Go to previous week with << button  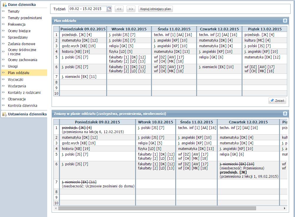click(119, 9)
